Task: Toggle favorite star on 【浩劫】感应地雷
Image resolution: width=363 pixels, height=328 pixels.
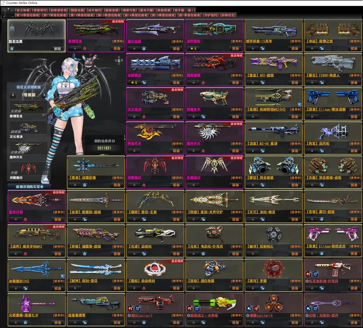Action: [x=194, y=288]
